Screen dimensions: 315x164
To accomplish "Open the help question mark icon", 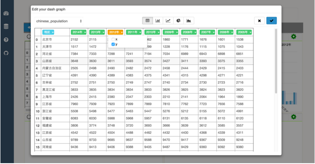I will [6, 39].
